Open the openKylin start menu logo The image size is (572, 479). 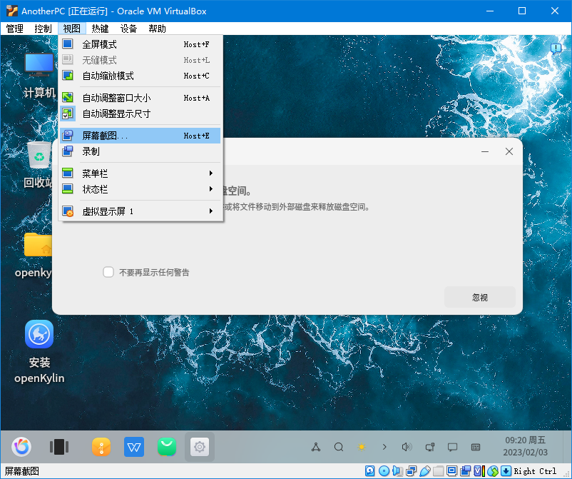click(x=21, y=446)
